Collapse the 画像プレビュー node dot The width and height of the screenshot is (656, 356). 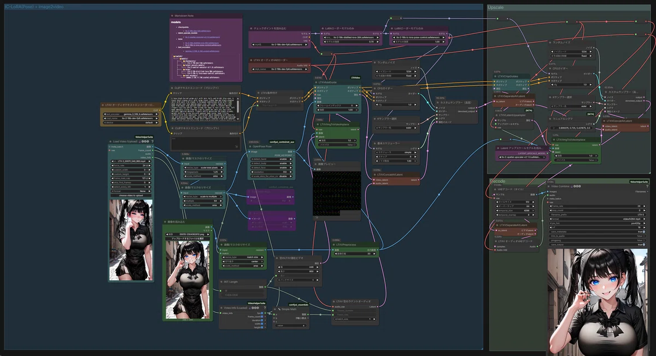coord(315,164)
